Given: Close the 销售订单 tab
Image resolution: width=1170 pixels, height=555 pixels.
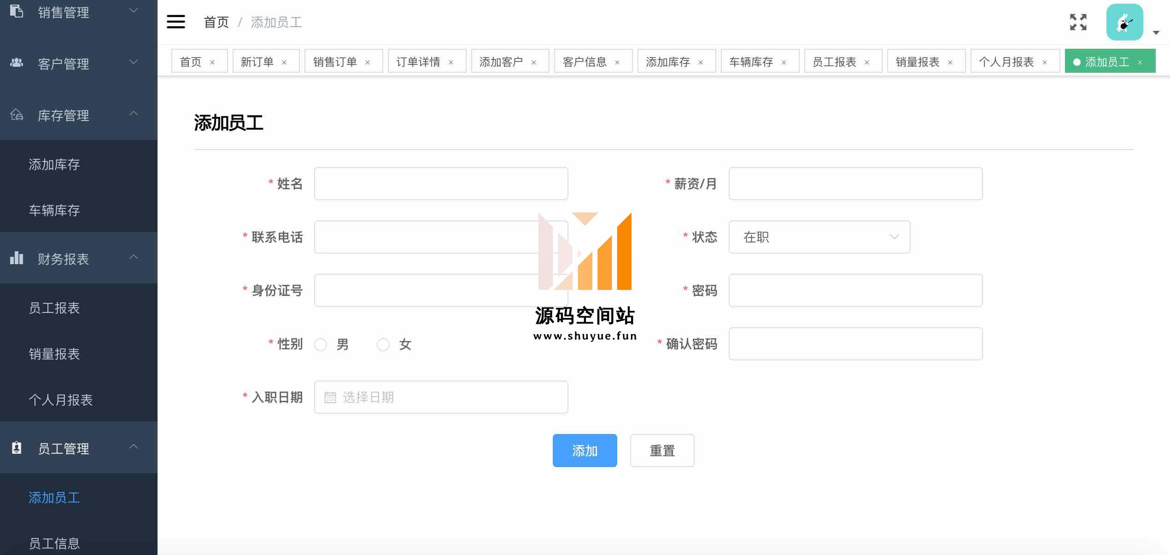Looking at the screenshot, I should 368,62.
